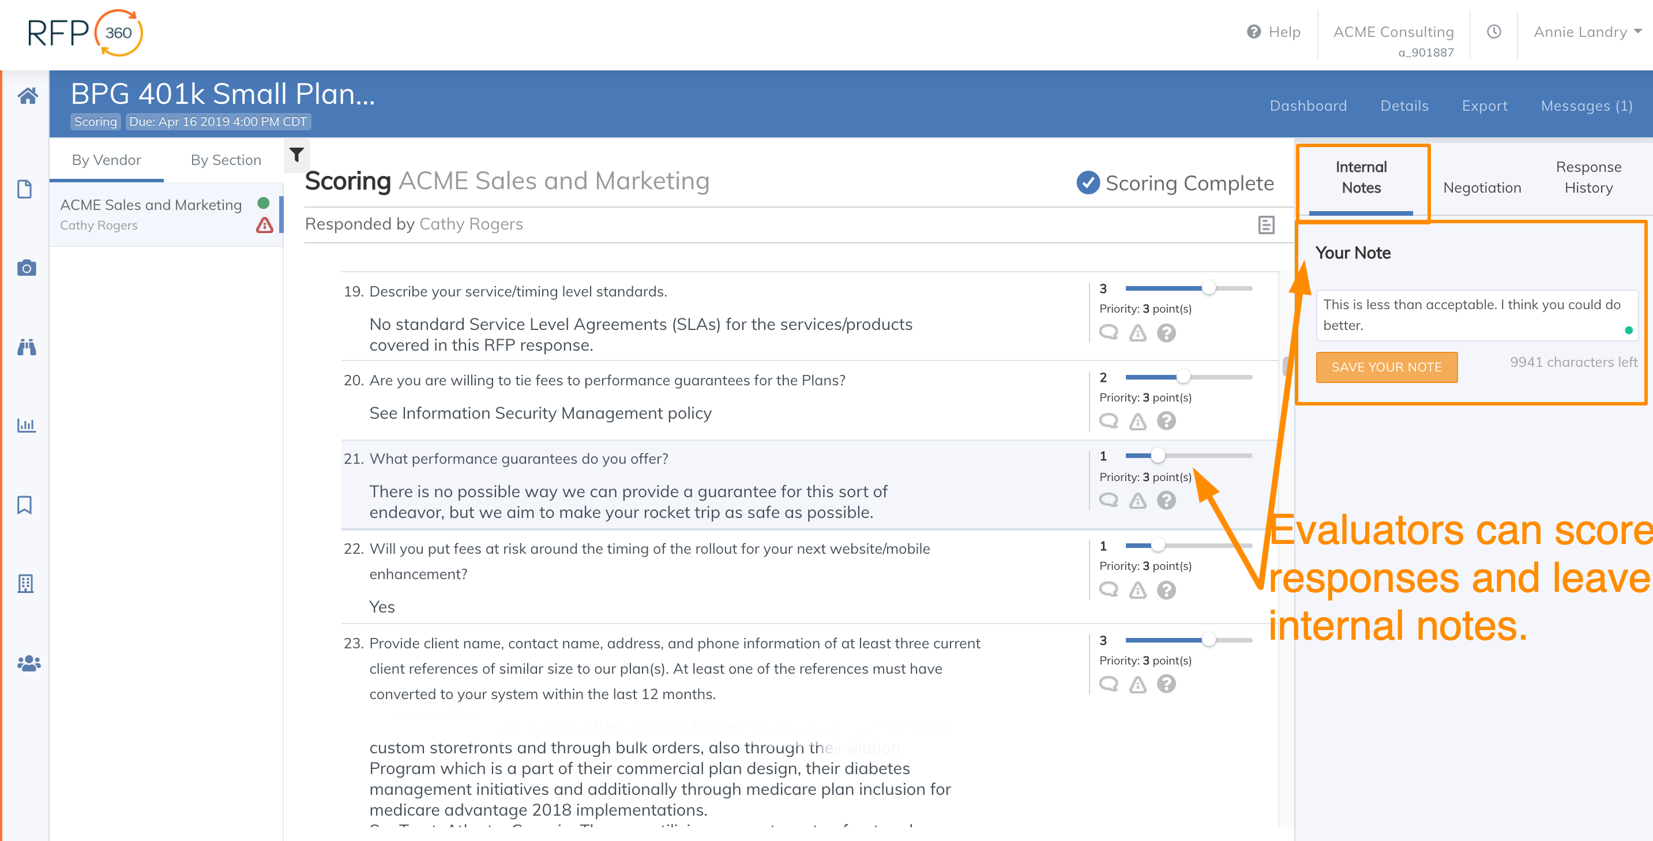This screenshot has height=841, width=1653.
Task: Click the SAVE YOUR NOTE button
Action: (x=1386, y=367)
